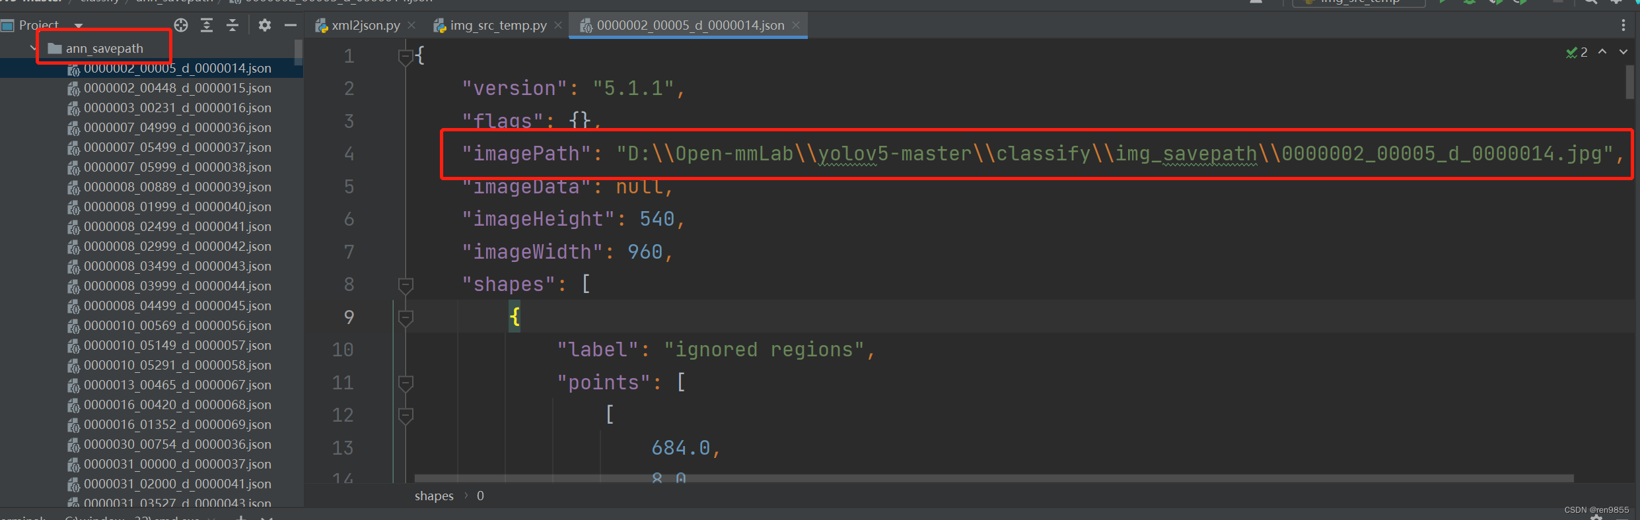Click the Python icon on xml2json.py tab
This screenshot has height=520, width=1640.
[322, 26]
